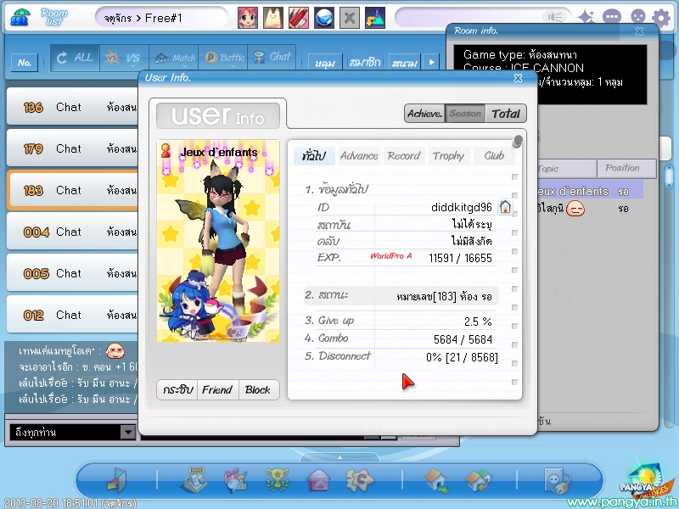Click the blue globe icon in top bar
The width and height of the screenshot is (679, 509).
click(x=324, y=18)
